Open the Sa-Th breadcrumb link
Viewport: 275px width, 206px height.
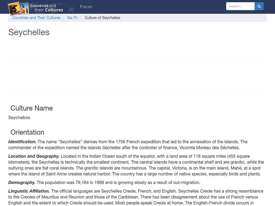pos(73,18)
